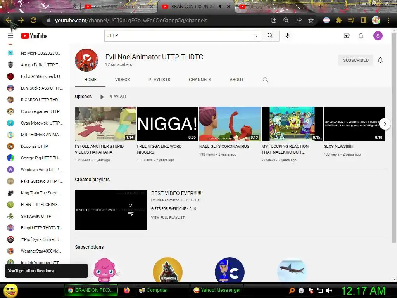397x298 pixels.
Task: Open the pink character subscription channel avatar
Action: [105, 270]
